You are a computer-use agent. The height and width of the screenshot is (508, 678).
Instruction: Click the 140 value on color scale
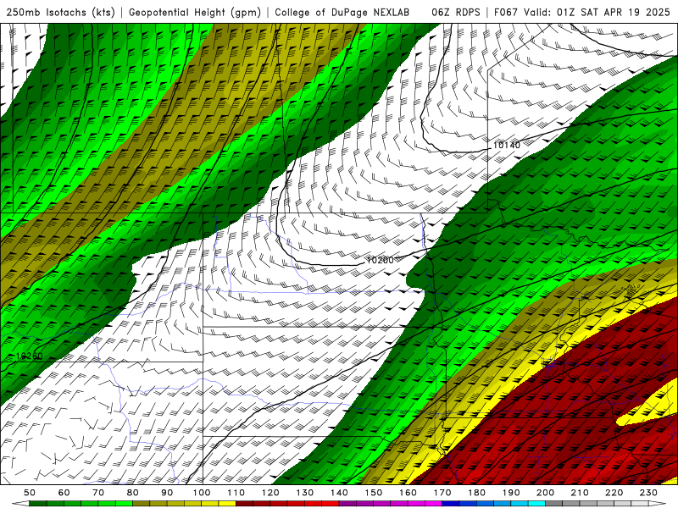click(x=339, y=493)
